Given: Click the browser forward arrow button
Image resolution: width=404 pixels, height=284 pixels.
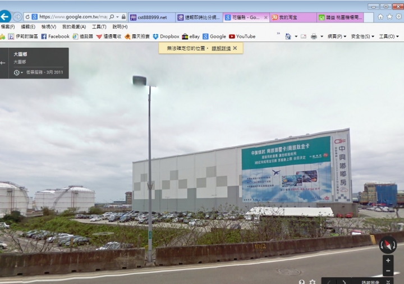Looking at the screenshot, I should (17, 17).
